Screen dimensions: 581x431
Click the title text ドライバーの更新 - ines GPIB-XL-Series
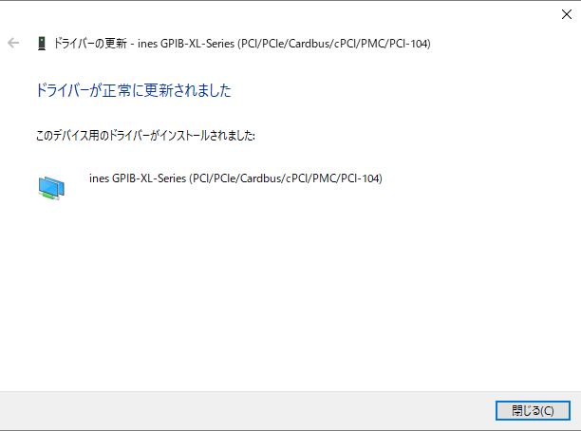(x=144, y=44)
